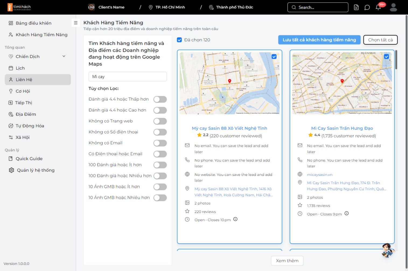
Task: Open Khách Hàng Tiềm Năng in sidebar
Action: (x=38, y=35)
